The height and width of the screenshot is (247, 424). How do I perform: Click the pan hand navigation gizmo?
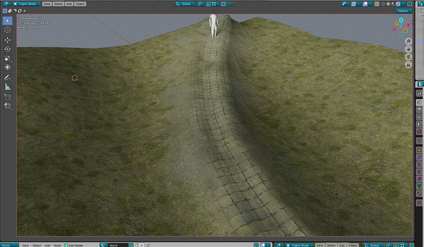(x=408, y=49)
